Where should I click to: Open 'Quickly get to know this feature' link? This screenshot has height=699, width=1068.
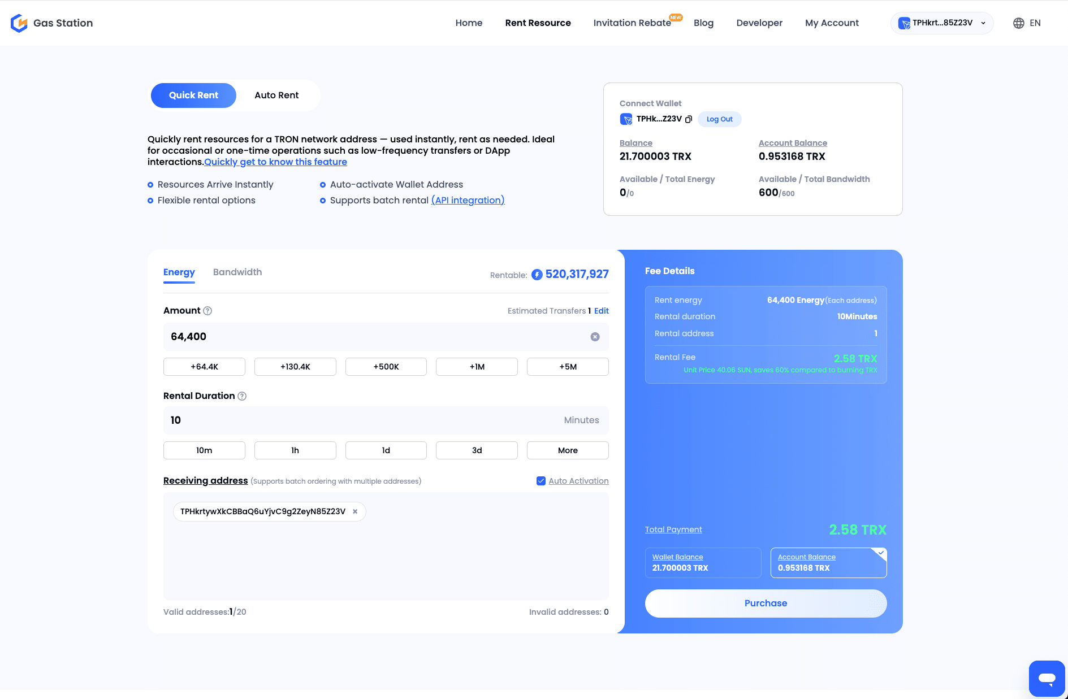click(275, 162)
